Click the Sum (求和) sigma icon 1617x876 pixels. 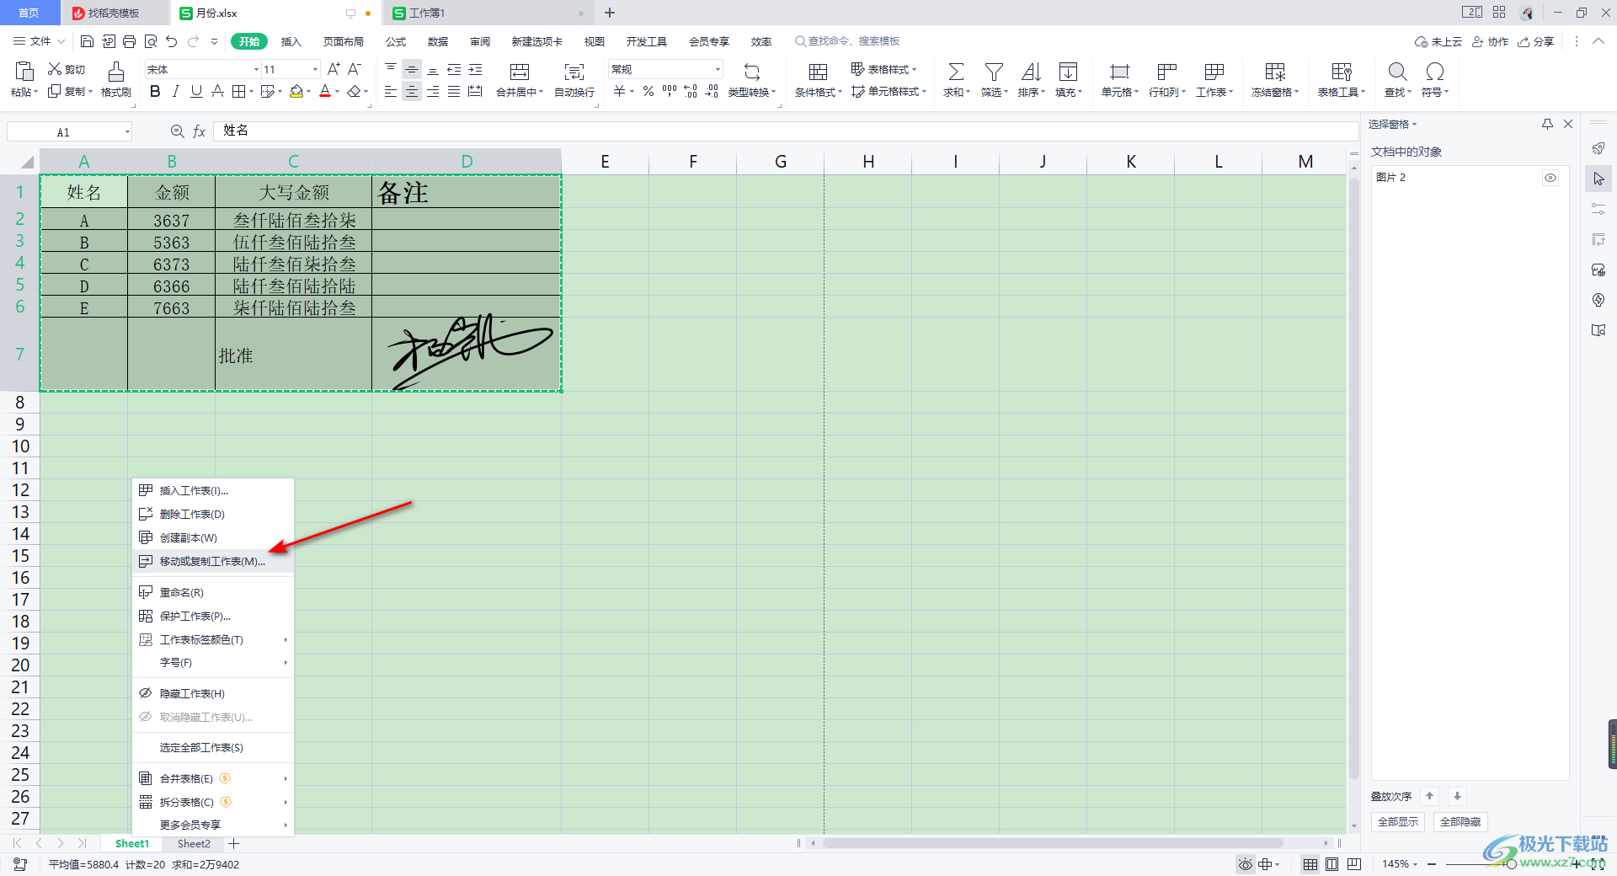[956, 72]
